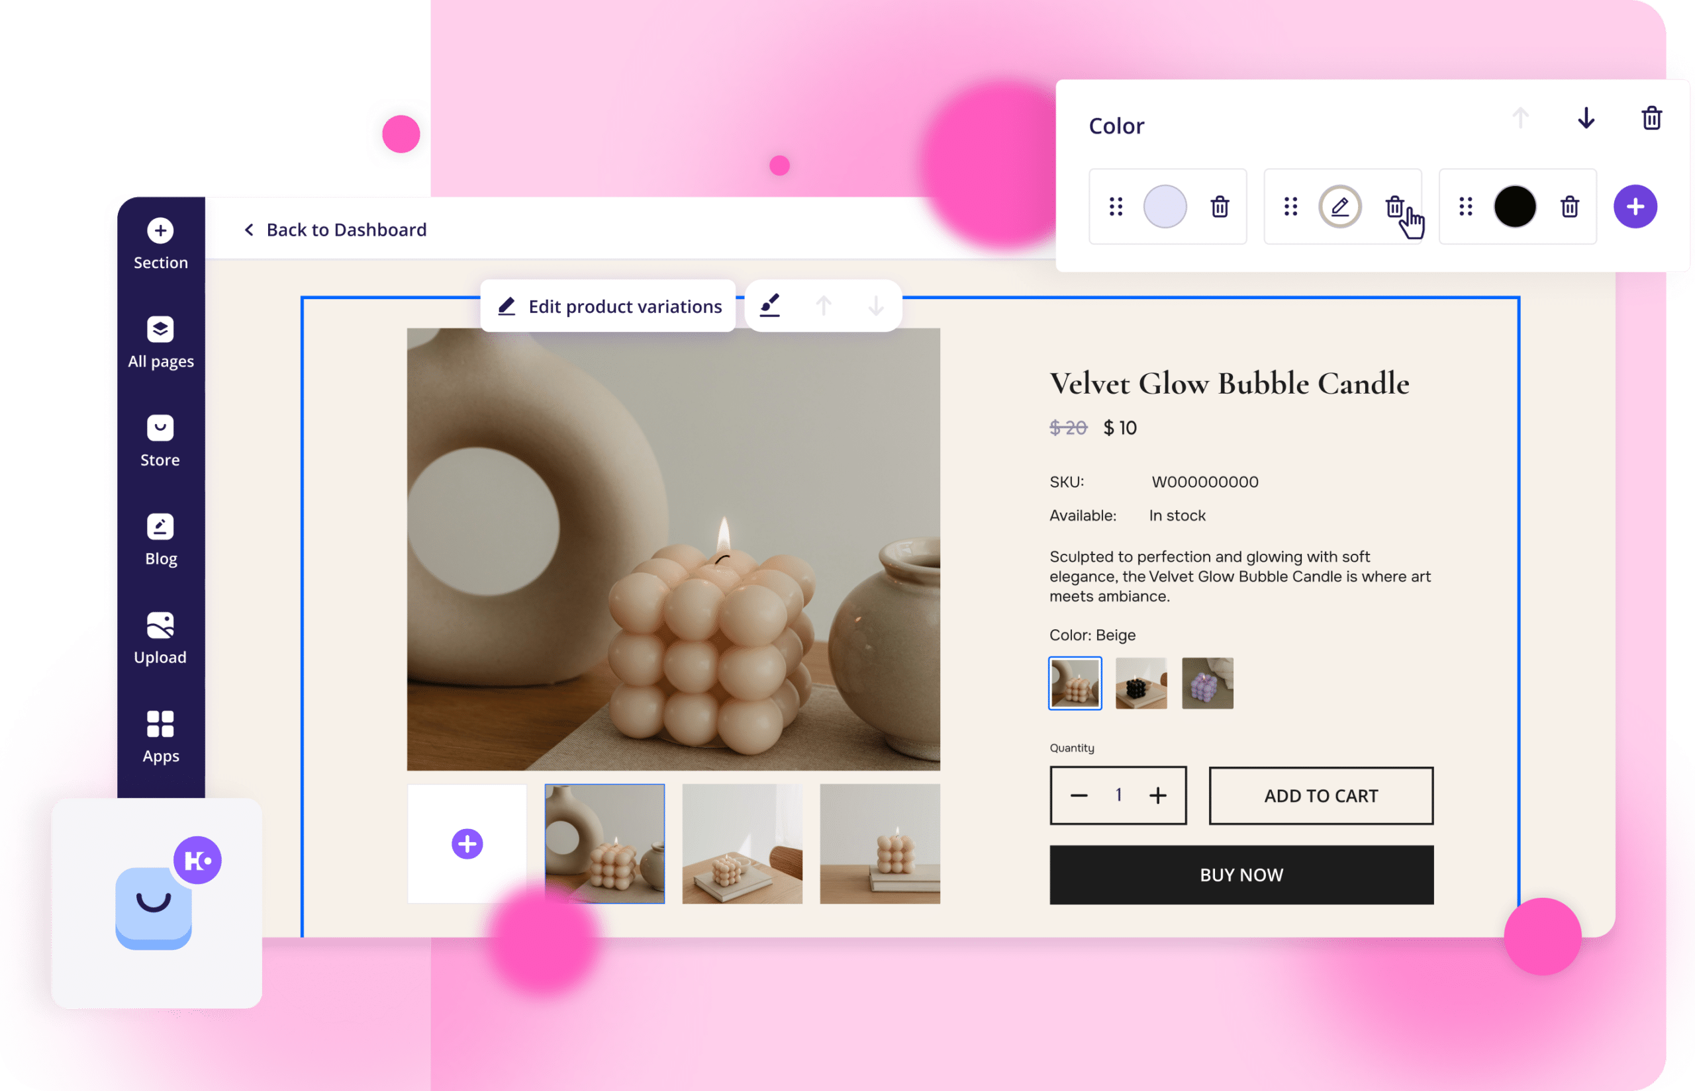This screenshot has height=1091, width=1695.
Task: Open the Store panel in sidebar
Action: pyautogui.click(x=160, y=441)
